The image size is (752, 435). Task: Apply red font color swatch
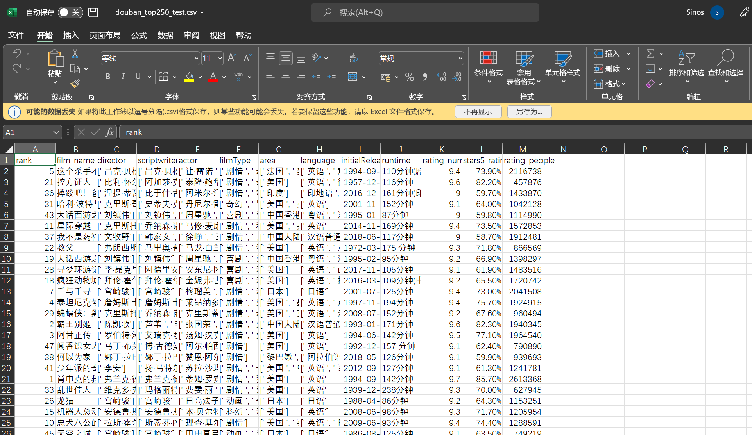(x=213, y=77)
